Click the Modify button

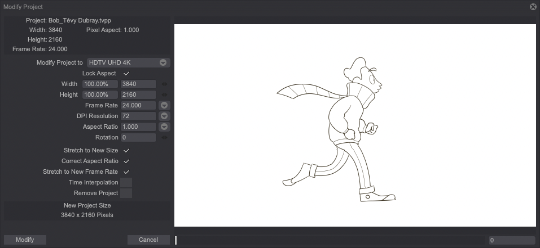point(25,240)
